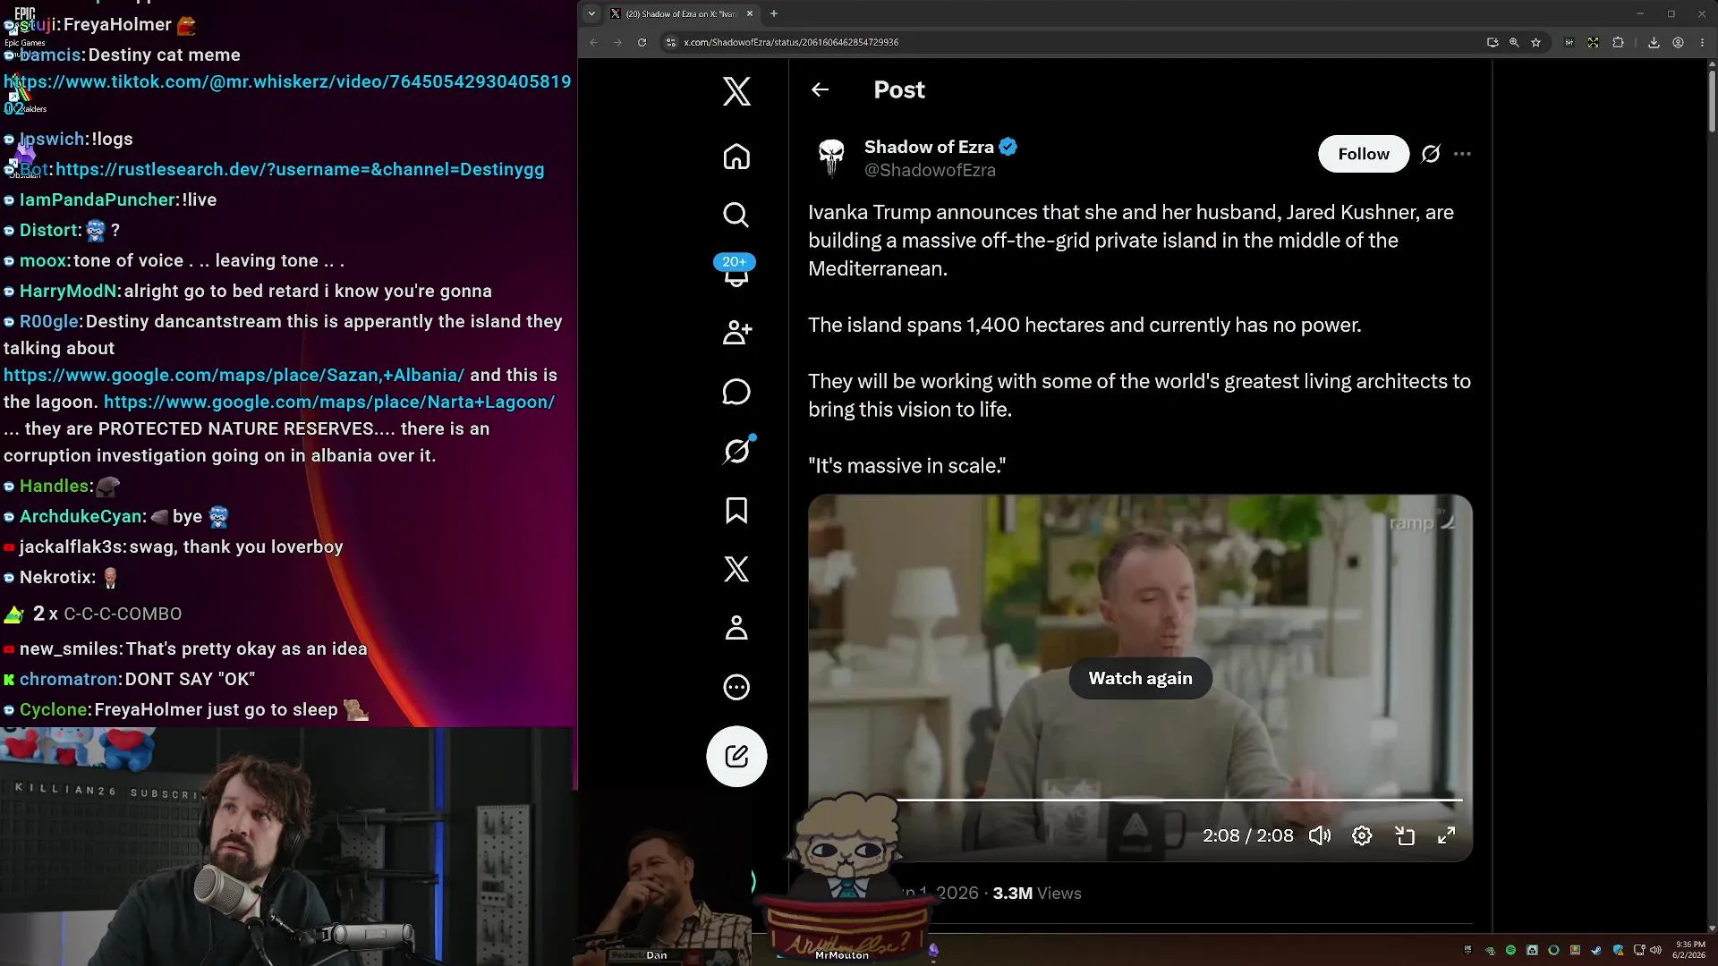Open the Extensions puzzle menu
This screenshot has height=966, width=1718.
coord(1618,42)
